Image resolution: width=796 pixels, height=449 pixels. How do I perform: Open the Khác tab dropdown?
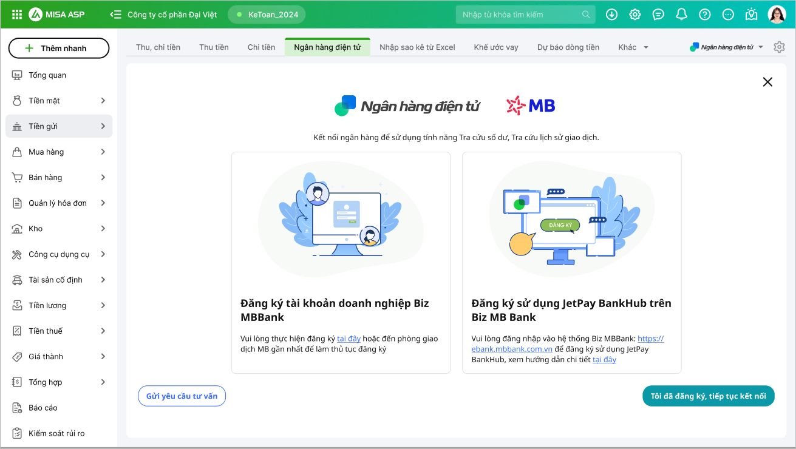tap(634, 47)
